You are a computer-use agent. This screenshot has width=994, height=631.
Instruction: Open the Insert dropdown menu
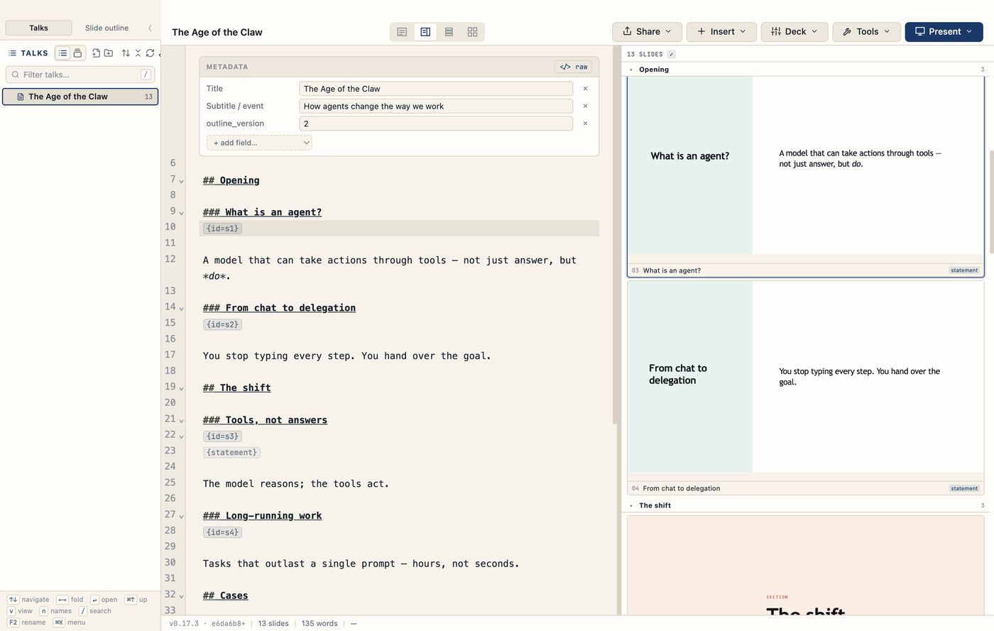(x=721, y=32)
